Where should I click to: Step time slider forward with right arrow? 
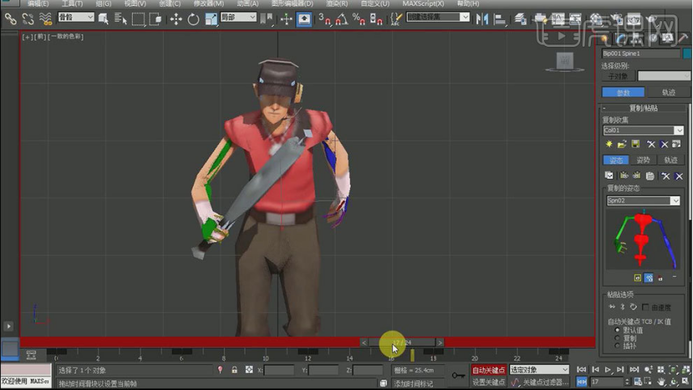click(x=440, y=342)
